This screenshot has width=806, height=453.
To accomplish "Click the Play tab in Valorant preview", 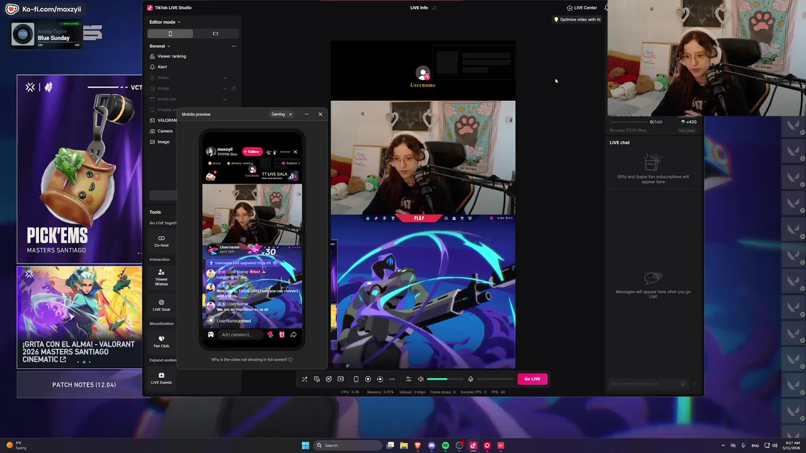I will tap(419, 218).
